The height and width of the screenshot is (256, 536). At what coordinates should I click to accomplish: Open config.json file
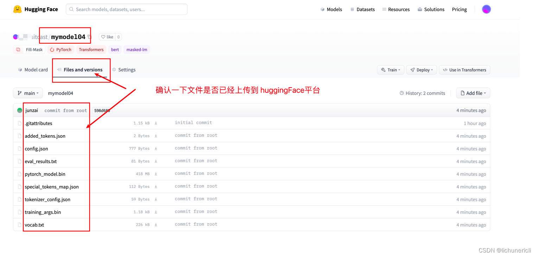36,149
